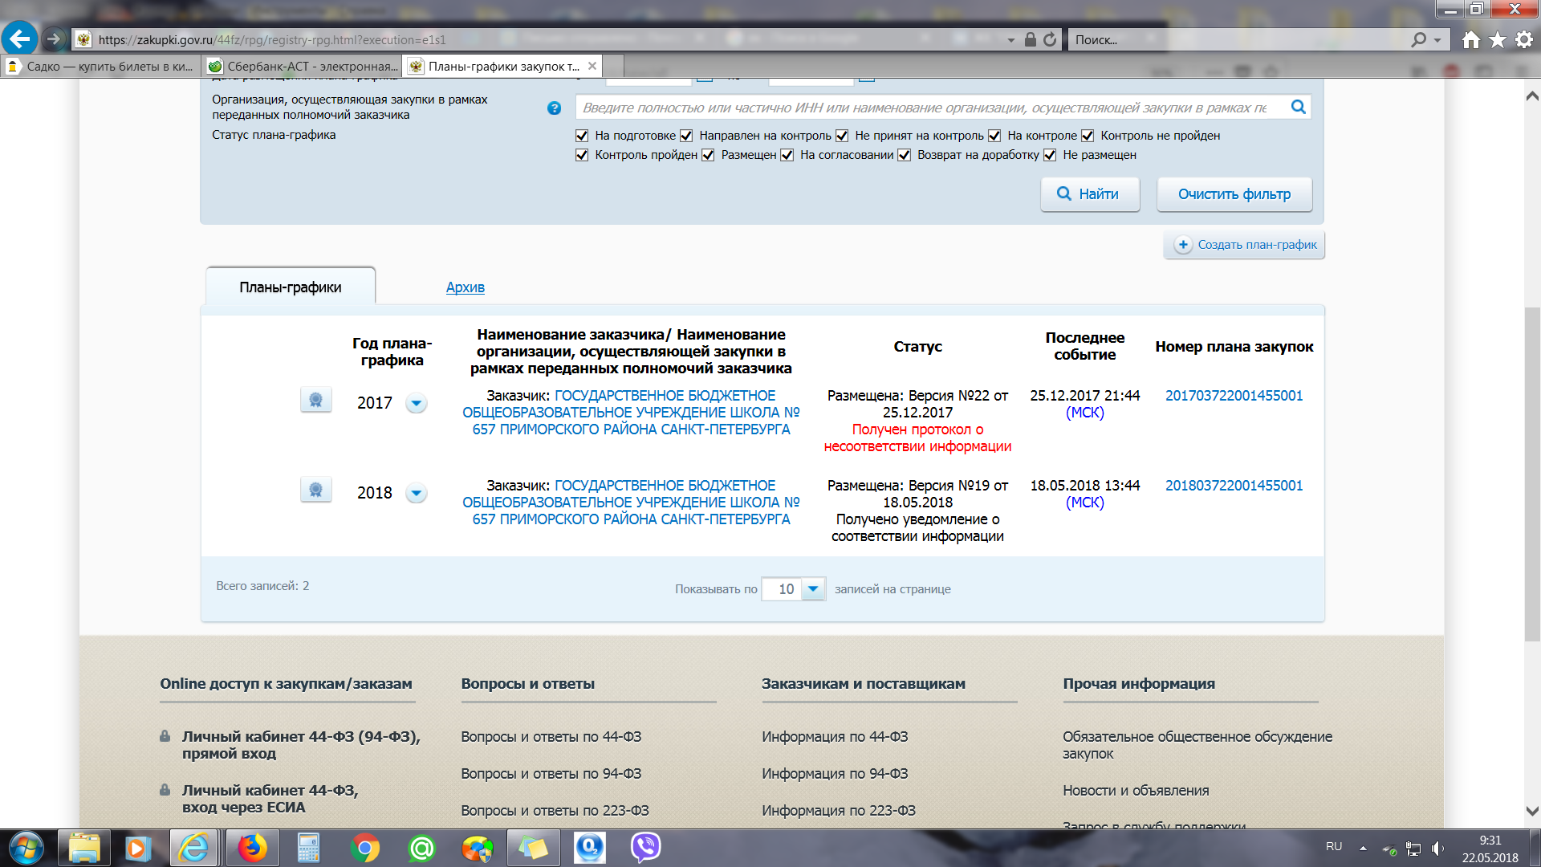The height and width of the screenshot is (867, 1541).
Task: Toggle Не принят на контроль checkbox
Action: (842, 136)
